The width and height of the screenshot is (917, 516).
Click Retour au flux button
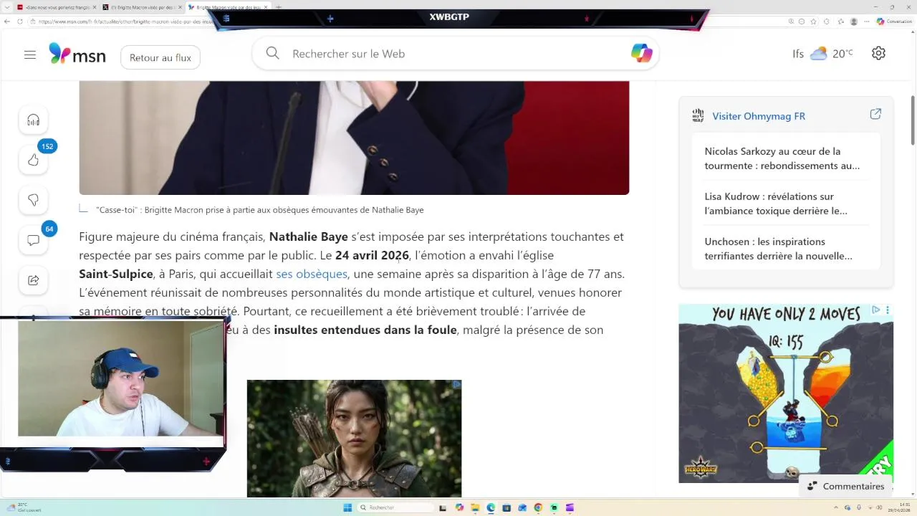[x=160, y=57]
